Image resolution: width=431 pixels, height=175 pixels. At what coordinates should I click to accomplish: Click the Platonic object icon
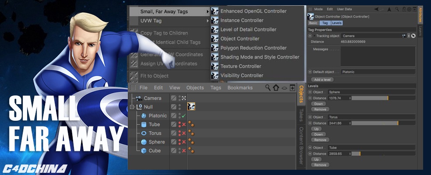click(144, 115)
